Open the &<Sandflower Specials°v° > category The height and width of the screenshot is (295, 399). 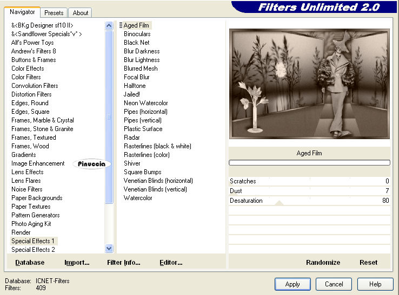click(46, 34)
